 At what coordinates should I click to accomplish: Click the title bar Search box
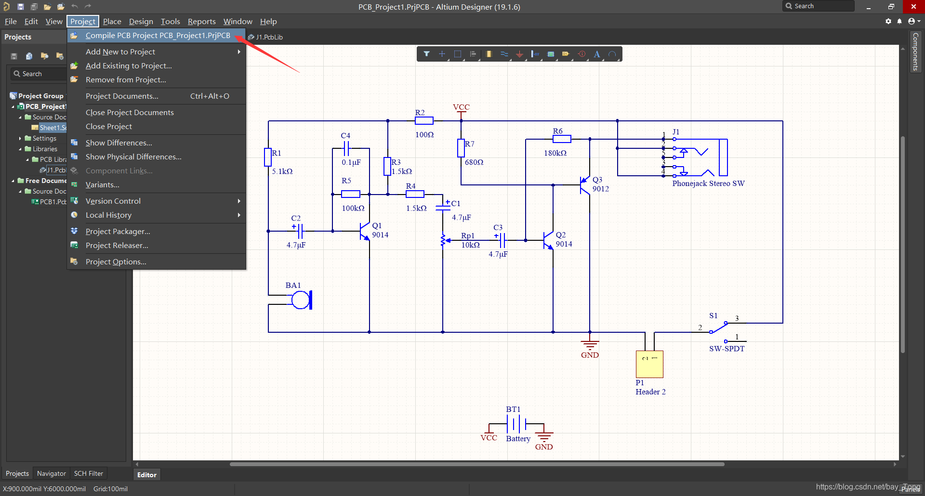pos(819,6)
